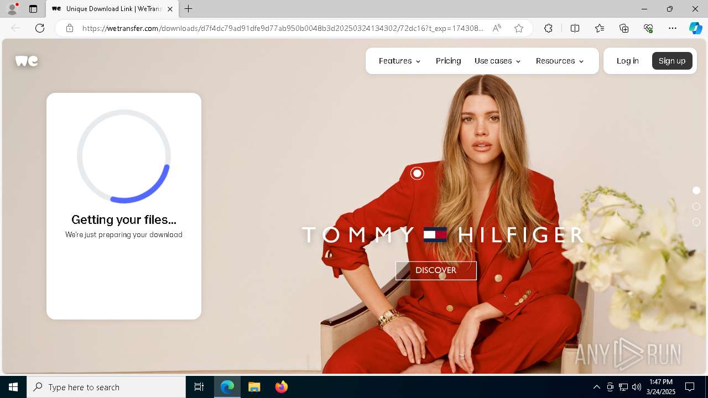
Task: Click 'We're just preparing your download' text
Action: [x=124, y=234]
